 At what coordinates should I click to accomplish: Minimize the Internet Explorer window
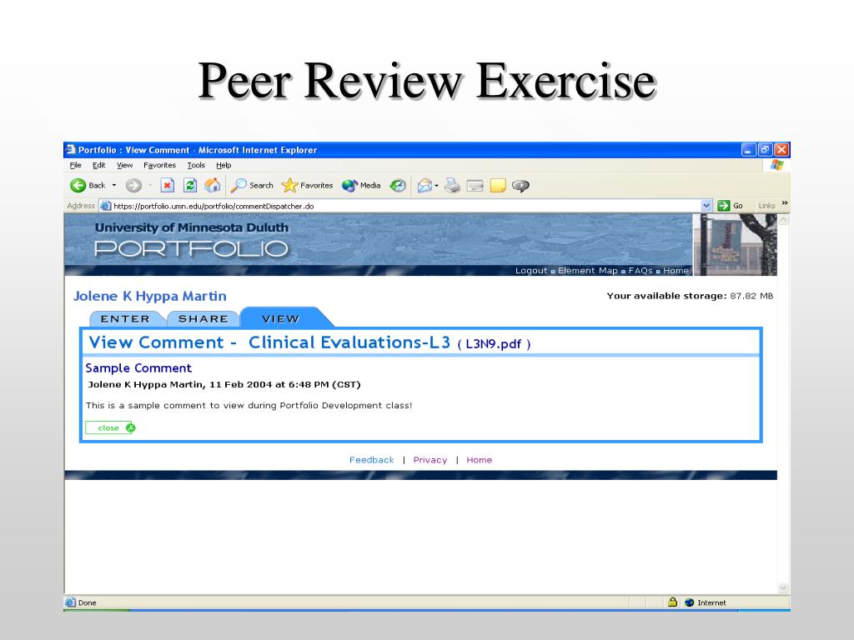point(749,150)
